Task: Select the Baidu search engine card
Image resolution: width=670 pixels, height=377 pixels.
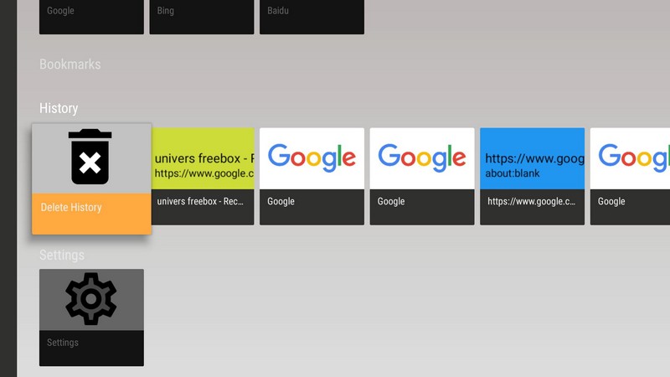Action: click(312, 16)
